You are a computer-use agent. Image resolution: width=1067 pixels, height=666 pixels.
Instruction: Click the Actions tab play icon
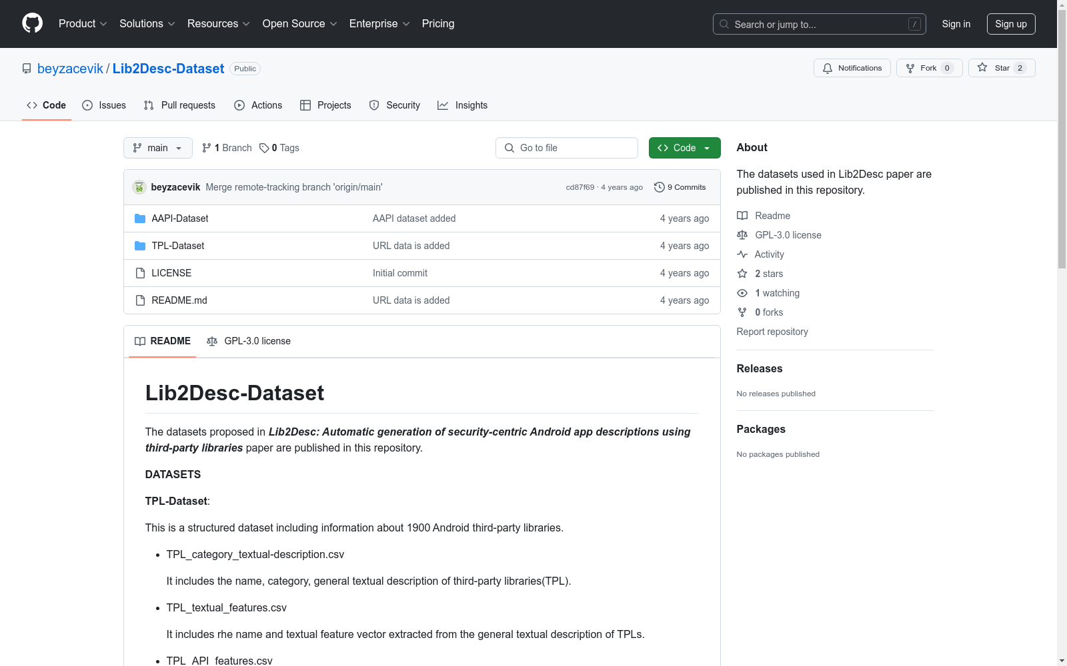[239, 105]
